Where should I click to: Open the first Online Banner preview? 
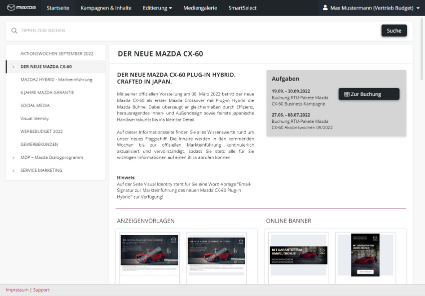[298, 255]
